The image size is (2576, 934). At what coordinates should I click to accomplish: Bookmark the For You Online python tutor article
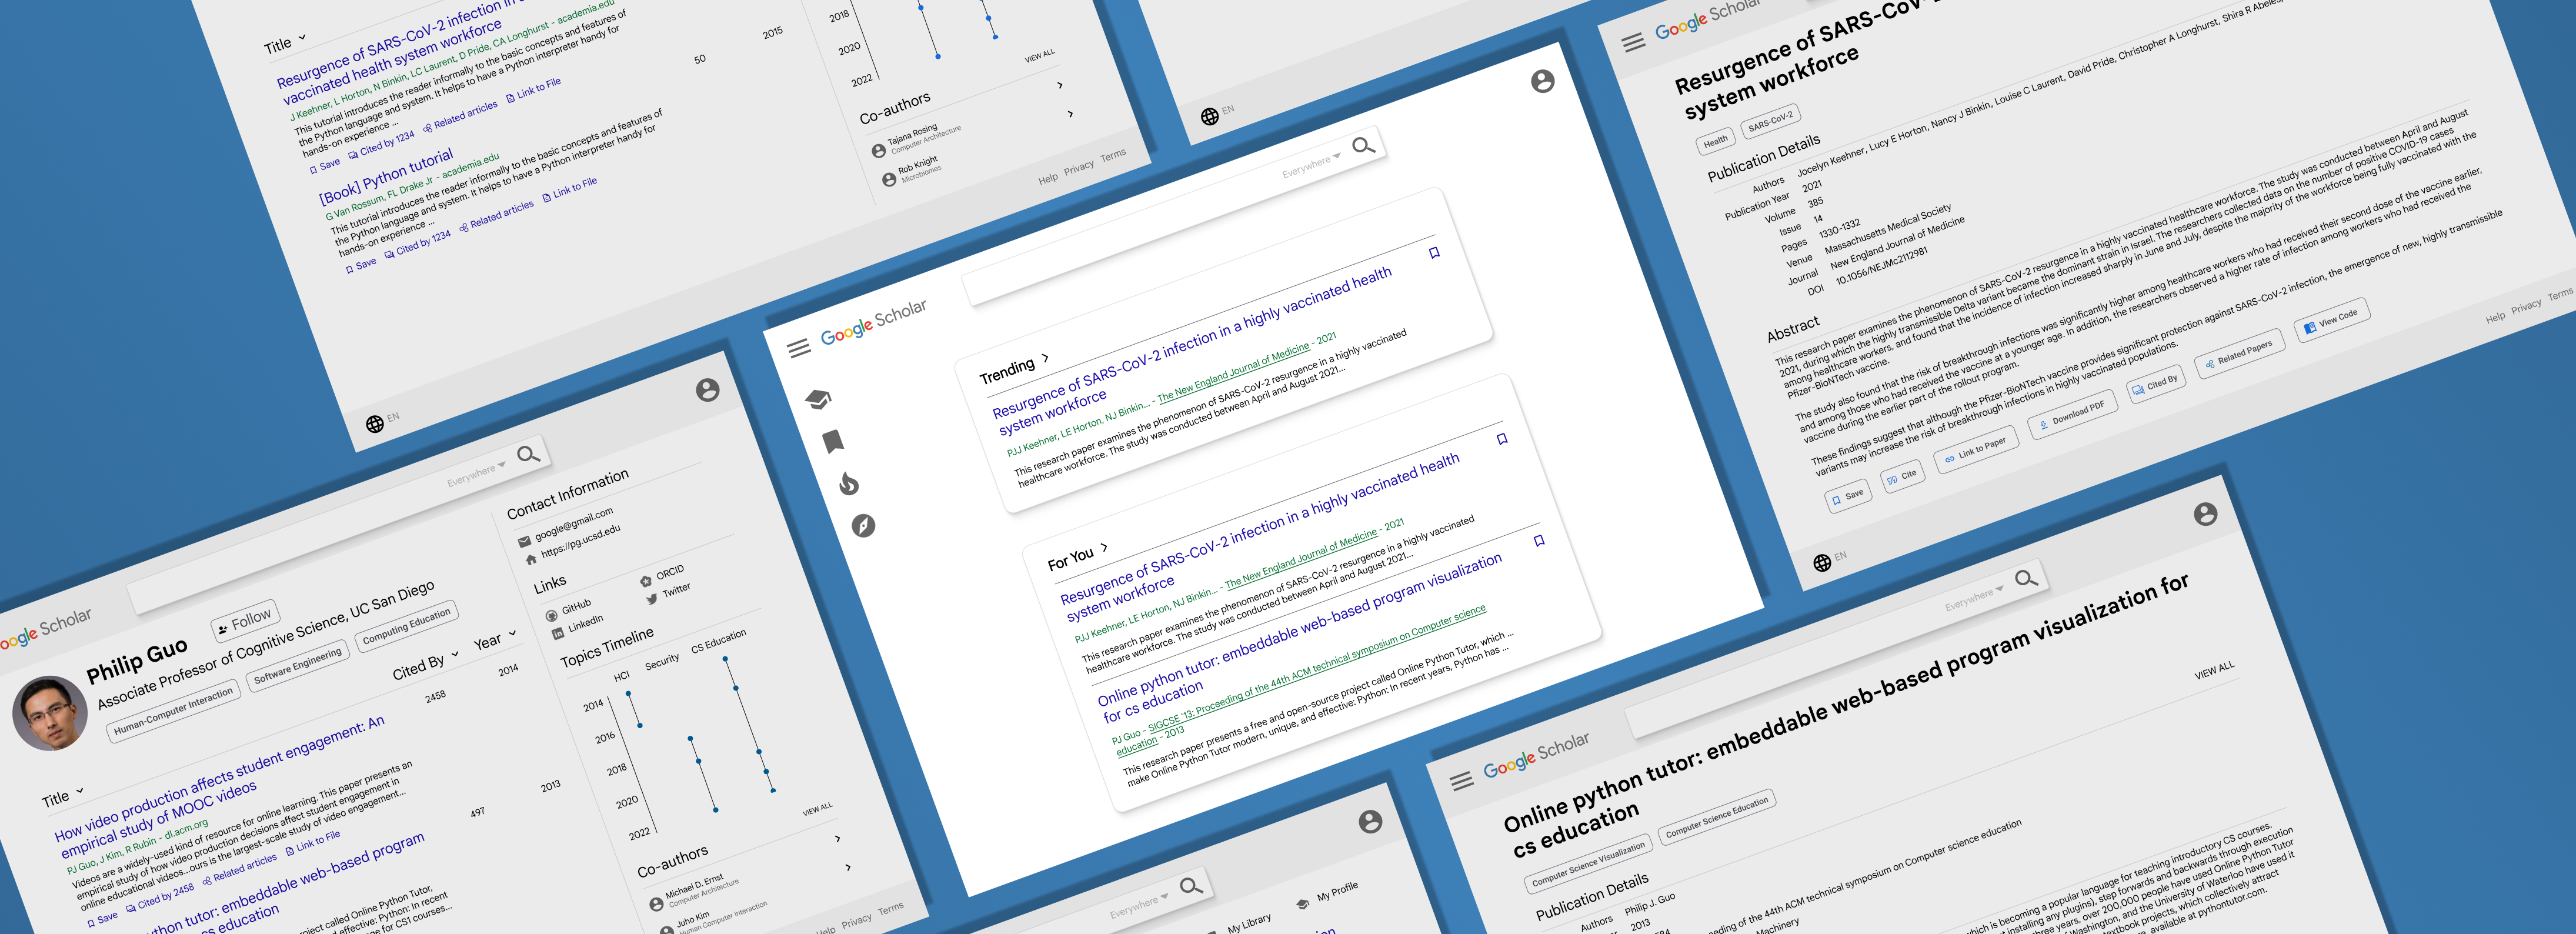[x=1539, y=541]
